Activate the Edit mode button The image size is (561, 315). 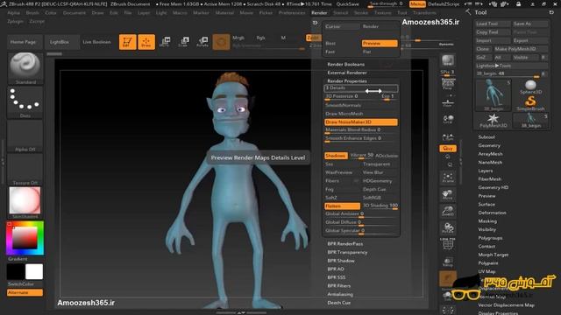pyautogui.click(x=127, y=42)
